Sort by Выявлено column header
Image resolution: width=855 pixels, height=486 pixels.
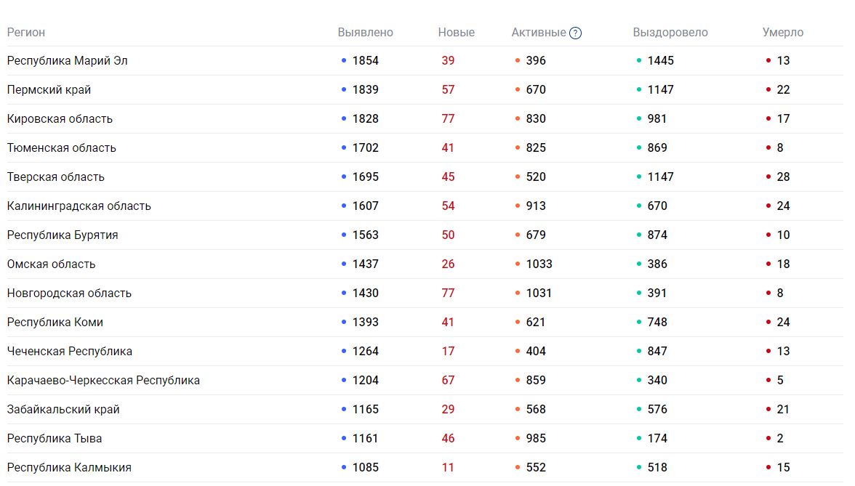tap(365, 33)
